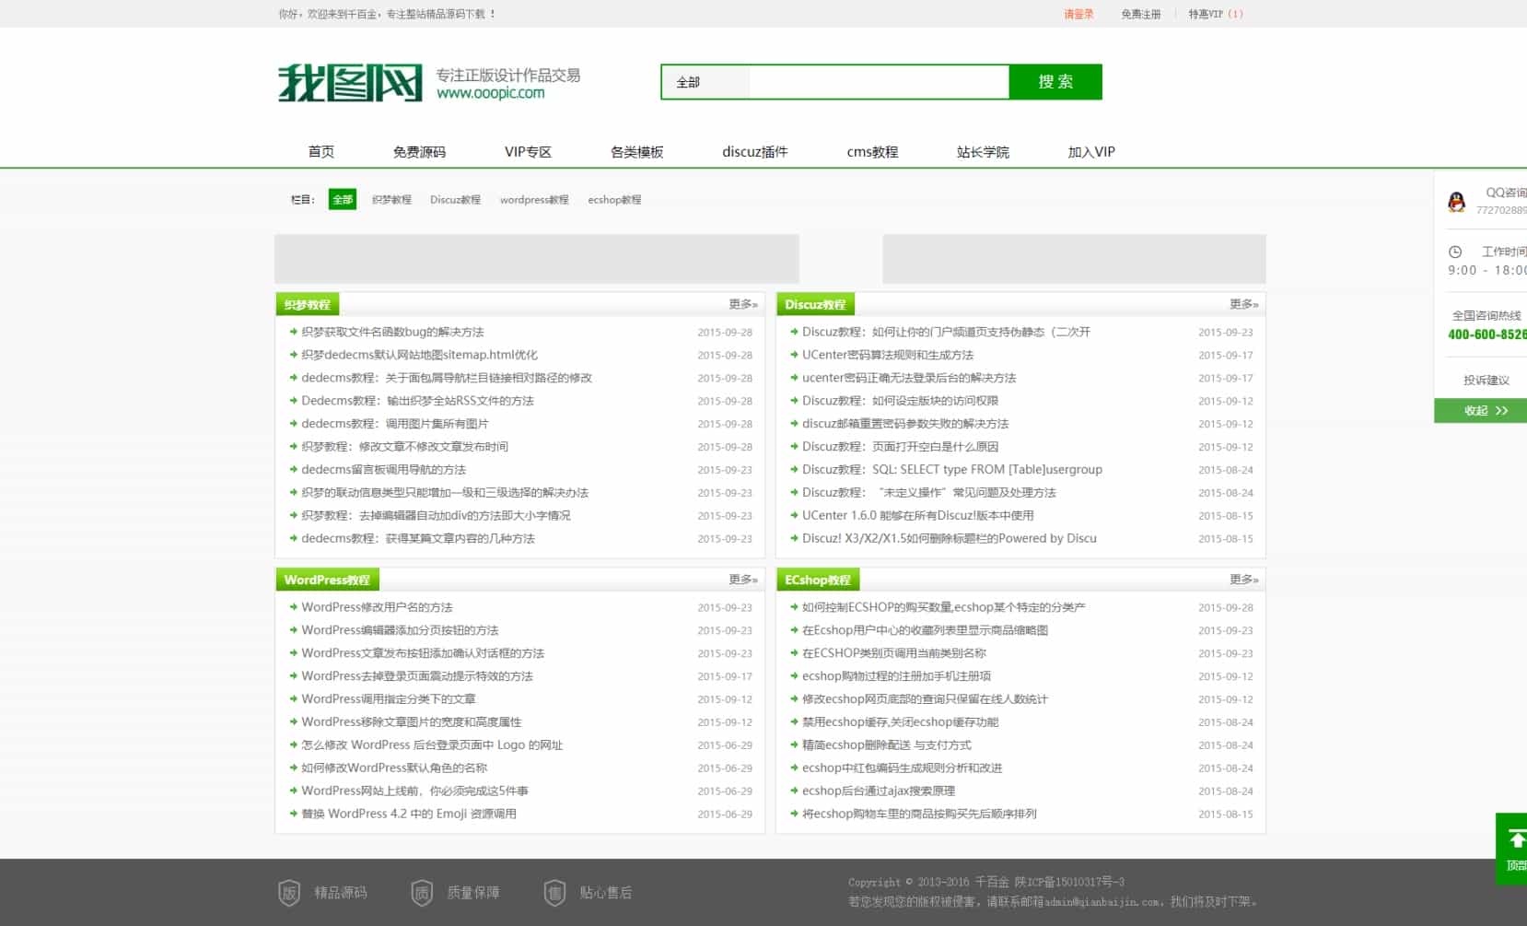Screen dimensions: 1527x926
Task: Open the 加入VIP navigation item
Action: point(1091,152)
